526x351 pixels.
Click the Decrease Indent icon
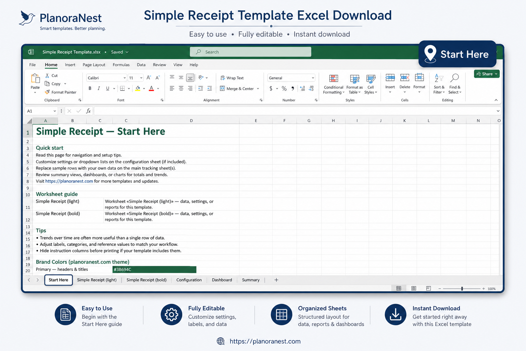click(201, 88)
